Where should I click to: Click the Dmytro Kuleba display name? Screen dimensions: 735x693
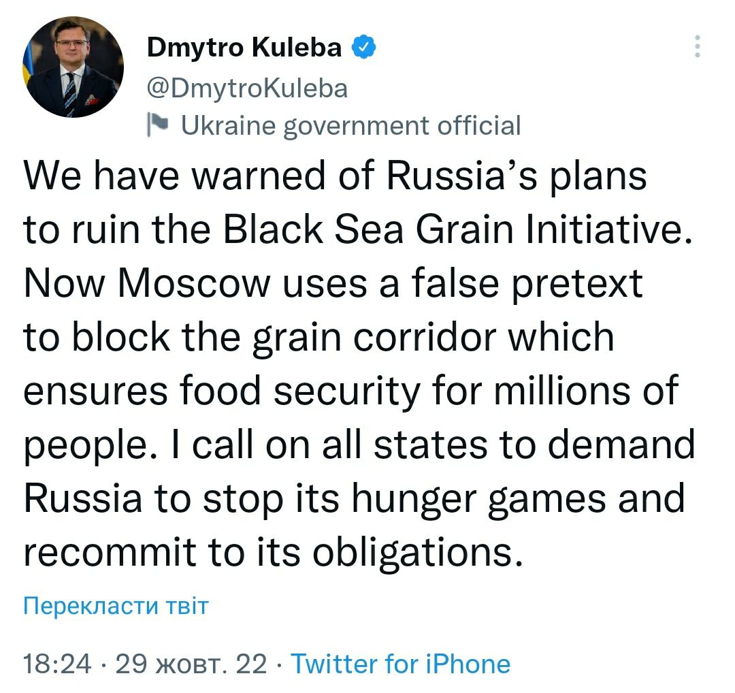pyautogui.click(x=244, y=48)
